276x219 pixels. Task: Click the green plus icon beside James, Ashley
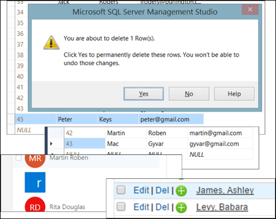click(x=181, y=191)
